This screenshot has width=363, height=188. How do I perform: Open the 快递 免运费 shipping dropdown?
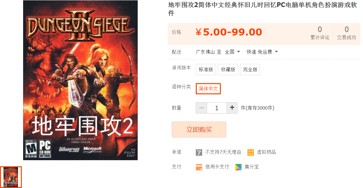[262, 52]
